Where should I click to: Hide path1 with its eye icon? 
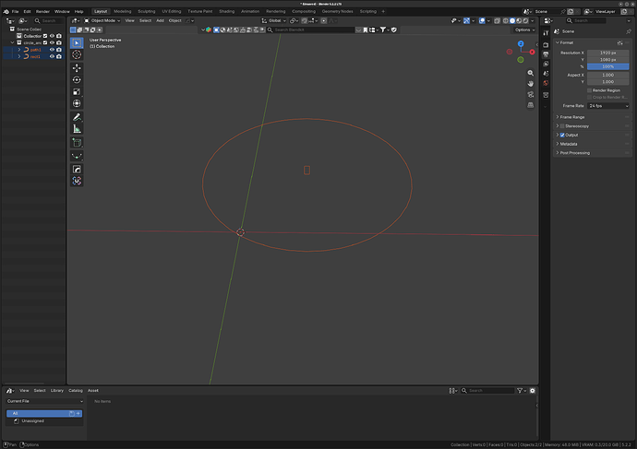pyautogui.click(x=52, y=50)
